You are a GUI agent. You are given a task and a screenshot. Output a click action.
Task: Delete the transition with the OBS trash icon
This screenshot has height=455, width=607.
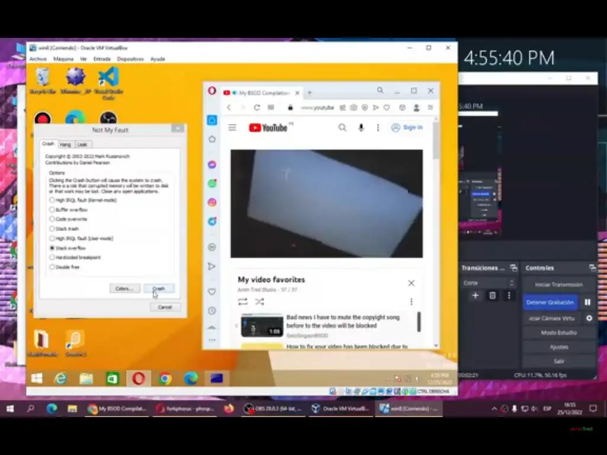click(492, 296)
